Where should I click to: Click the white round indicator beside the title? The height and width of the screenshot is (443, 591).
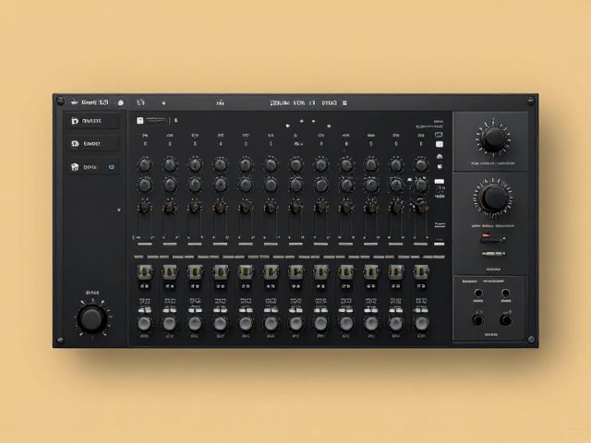pos(121,102)
